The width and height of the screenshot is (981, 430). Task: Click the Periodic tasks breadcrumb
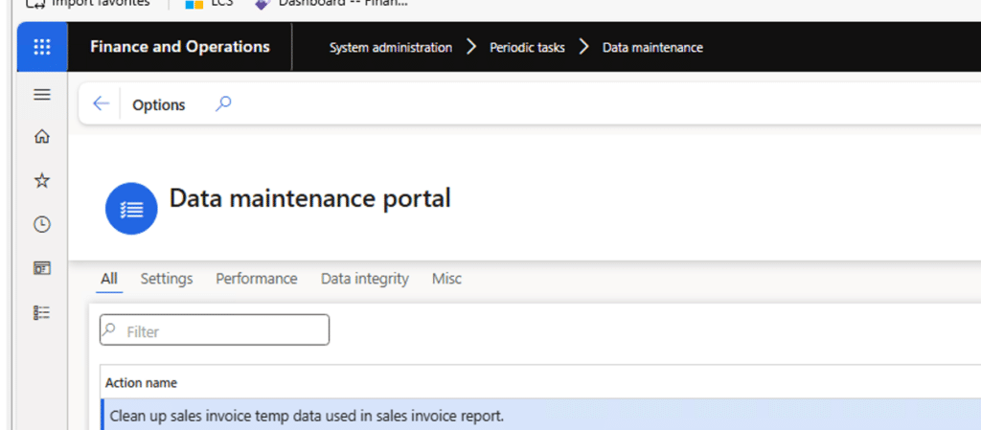(527, 47)
